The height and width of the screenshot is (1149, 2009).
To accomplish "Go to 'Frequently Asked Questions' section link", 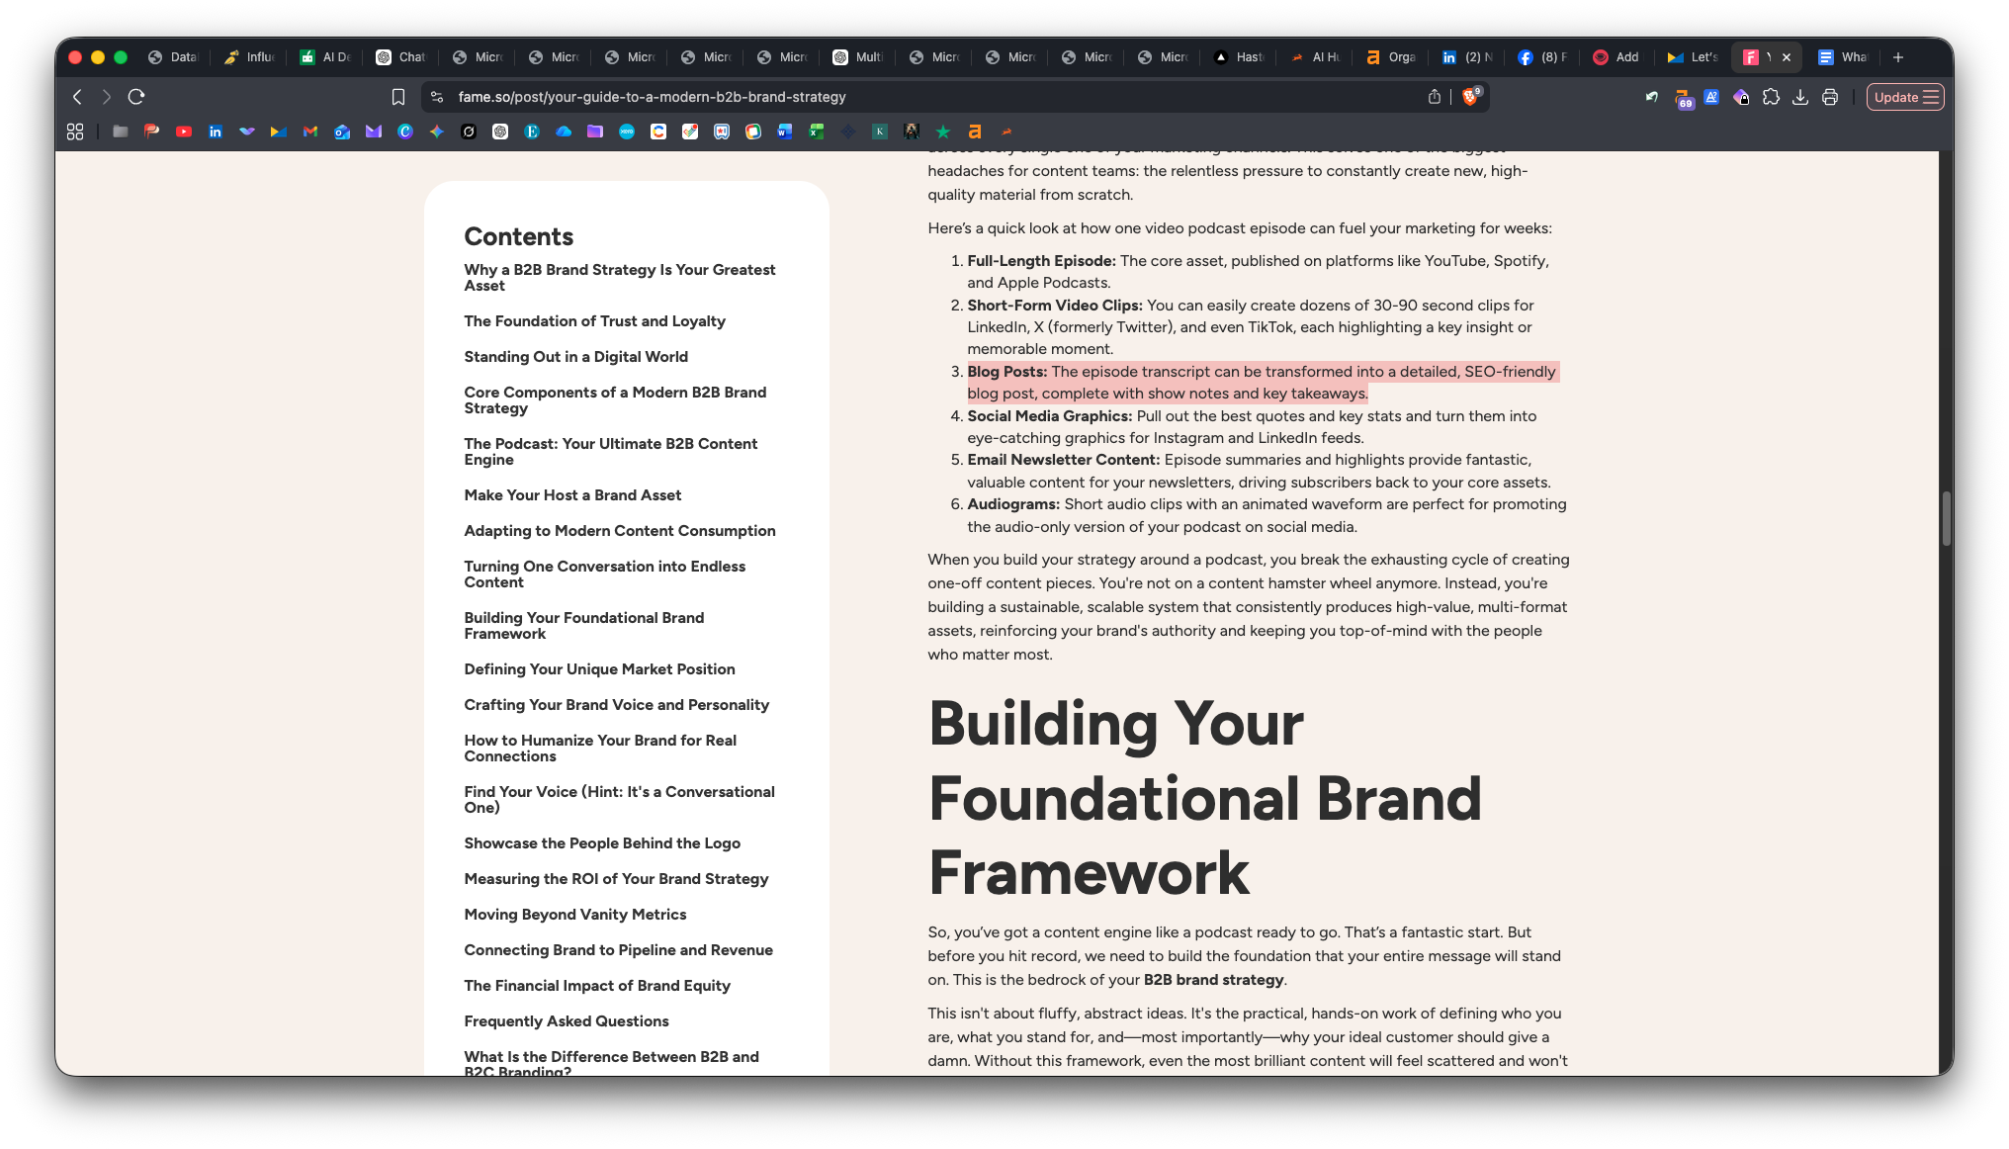I will (566, 1021).
